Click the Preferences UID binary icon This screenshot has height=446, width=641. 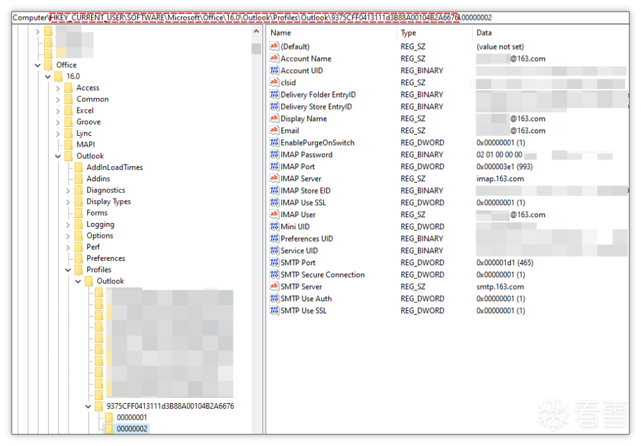coord(274,238)
